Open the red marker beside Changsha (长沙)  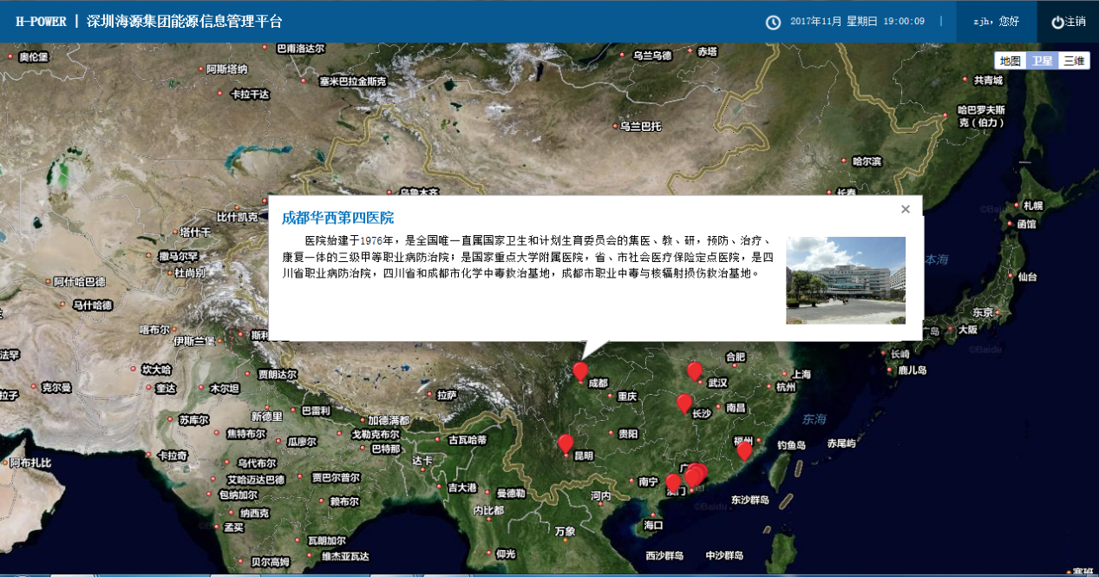tap(684, 403)
